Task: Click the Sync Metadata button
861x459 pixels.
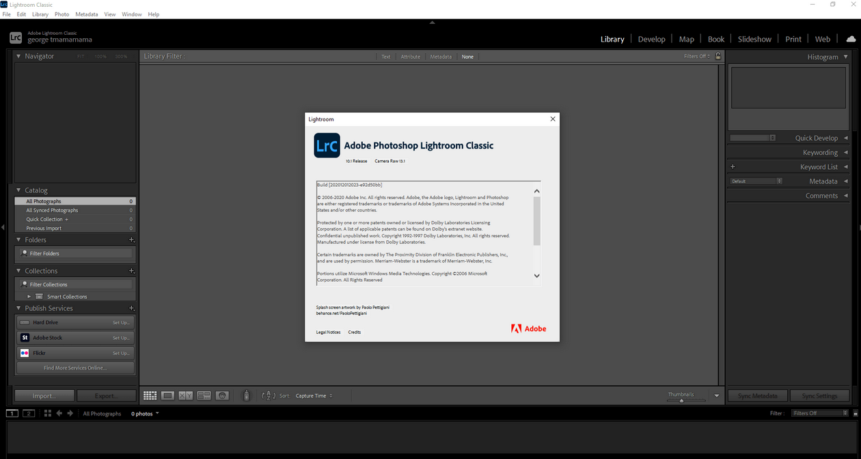Action: click(x=757, y=396)
